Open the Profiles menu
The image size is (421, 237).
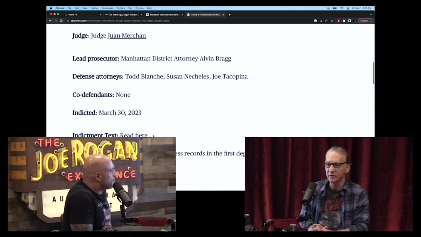click(121, 8)
